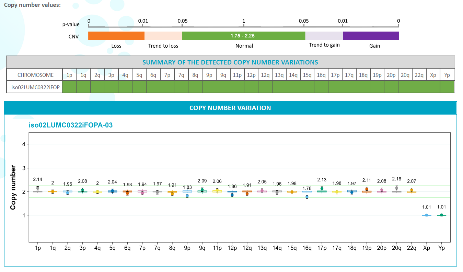
Task: Click the Yp column header in summary table
Action: tap(447, 75)
